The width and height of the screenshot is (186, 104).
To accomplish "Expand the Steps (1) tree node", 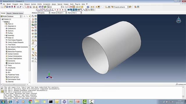I will [x=5, y=38].
